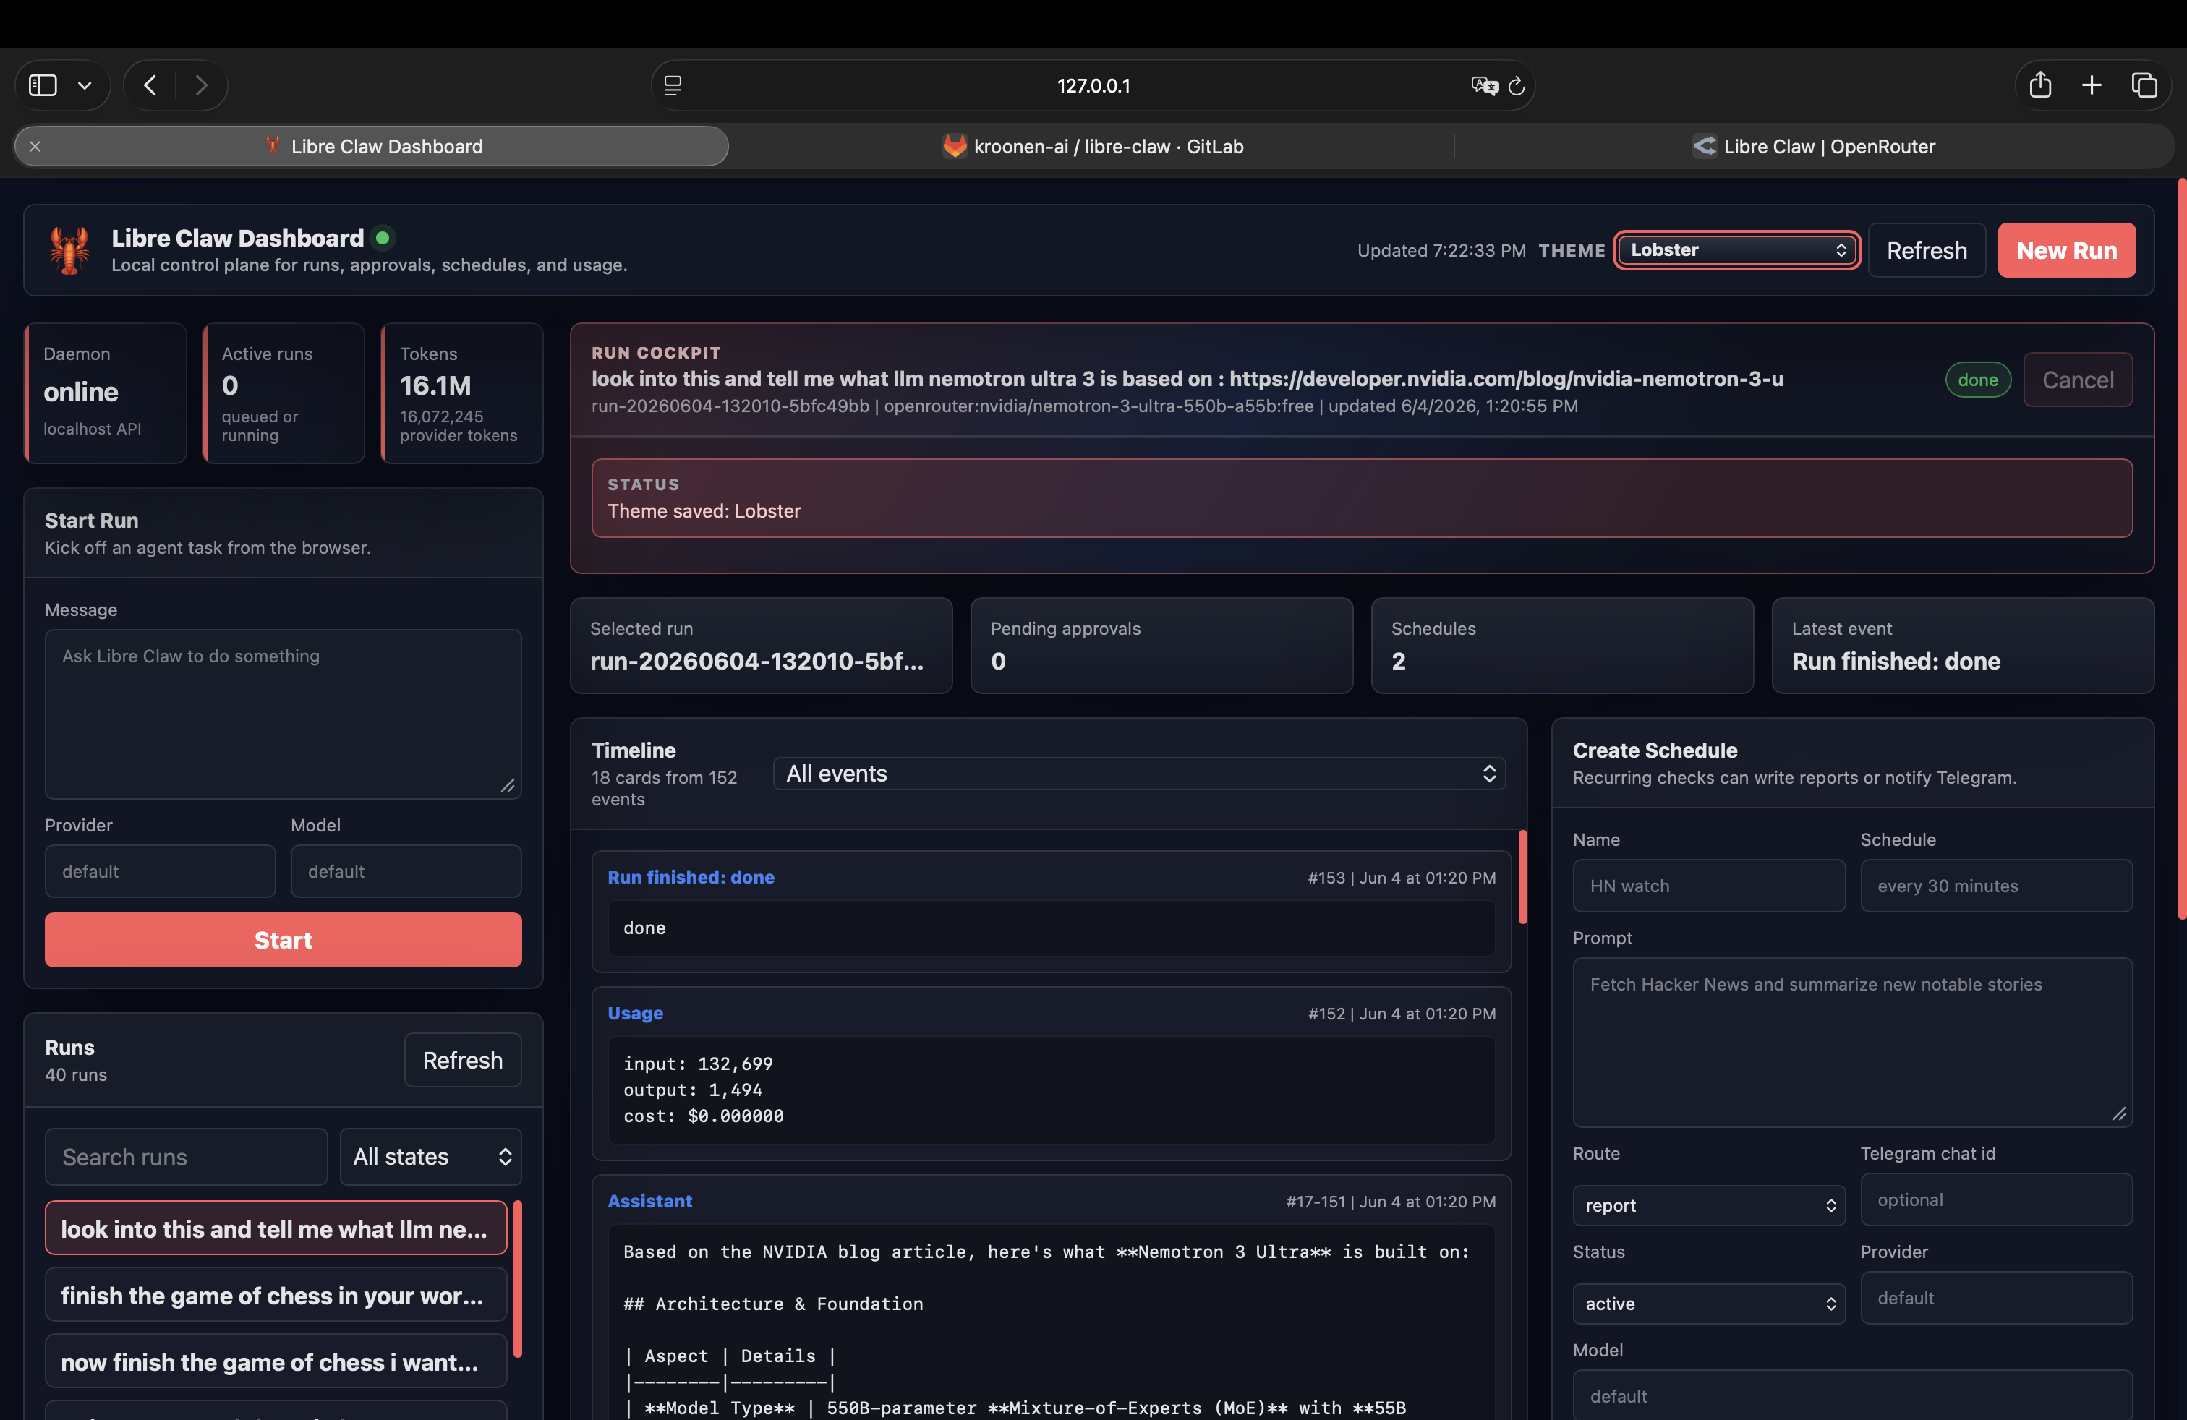This screenshot has width=2187, height=1420.
Task: Select the run 'look into this and tell me what llm ne...'
Action: point(276,1228)
